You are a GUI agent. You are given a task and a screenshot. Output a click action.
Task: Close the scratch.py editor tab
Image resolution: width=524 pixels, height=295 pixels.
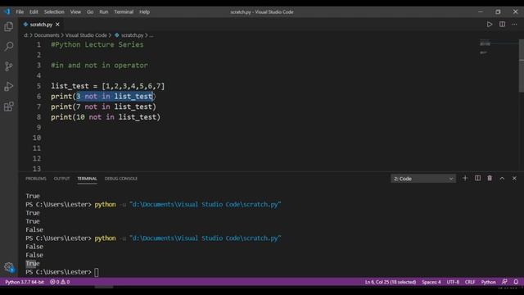(57, 25)
